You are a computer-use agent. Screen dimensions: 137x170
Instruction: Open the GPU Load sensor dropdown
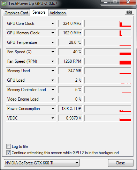(x=53, y=80)
